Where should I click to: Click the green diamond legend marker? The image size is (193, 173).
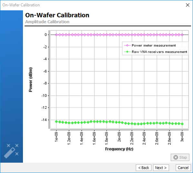pyautogui.click(x=127, y=52)
